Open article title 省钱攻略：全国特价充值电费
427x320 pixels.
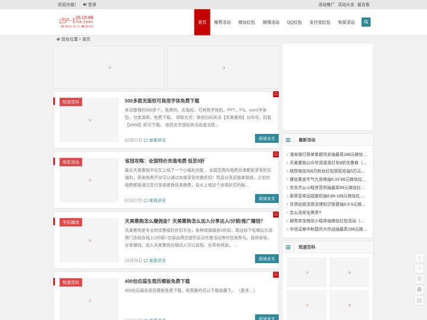(165, 161)
